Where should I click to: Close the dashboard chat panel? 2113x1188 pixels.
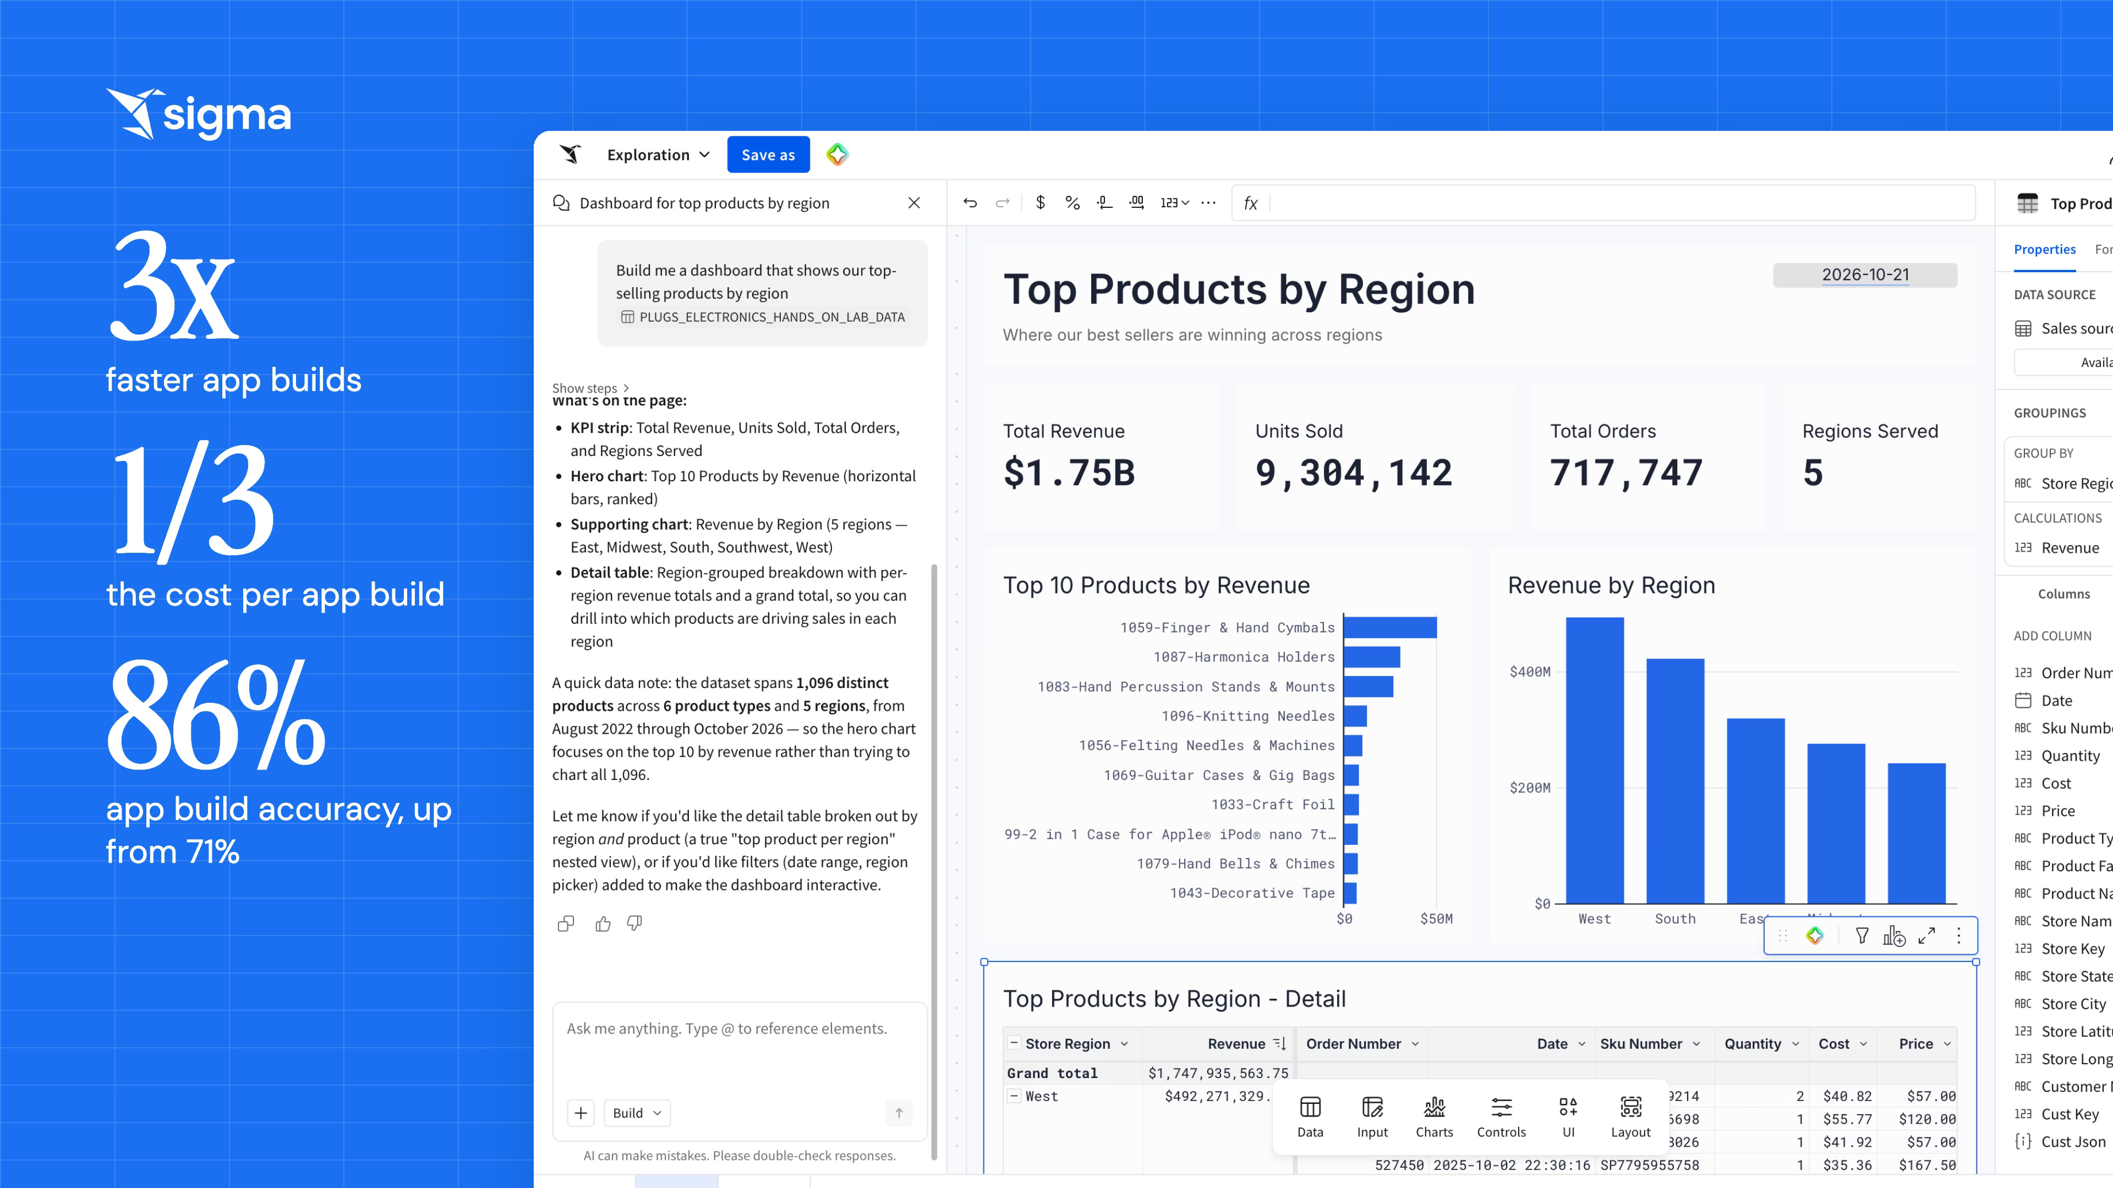[x=914, y=202]
